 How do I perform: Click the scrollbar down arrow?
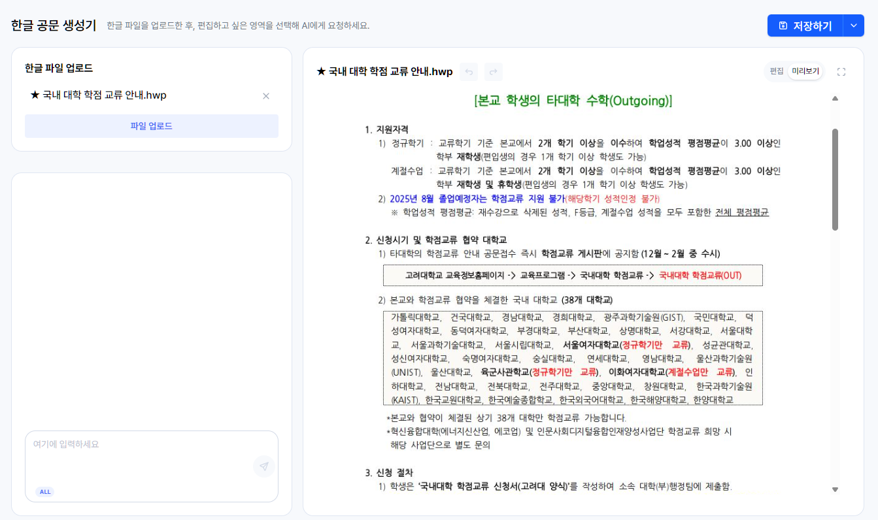click(835, 489)
